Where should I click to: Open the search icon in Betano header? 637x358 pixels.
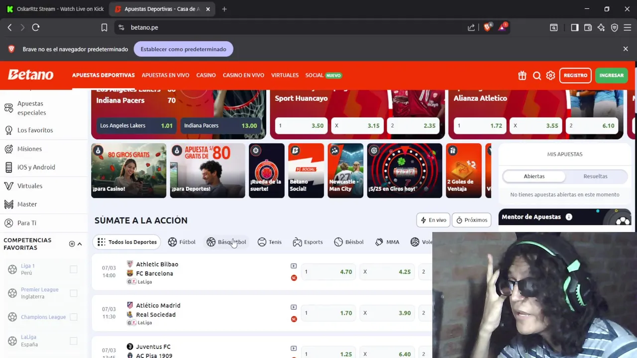click(537, 76)
